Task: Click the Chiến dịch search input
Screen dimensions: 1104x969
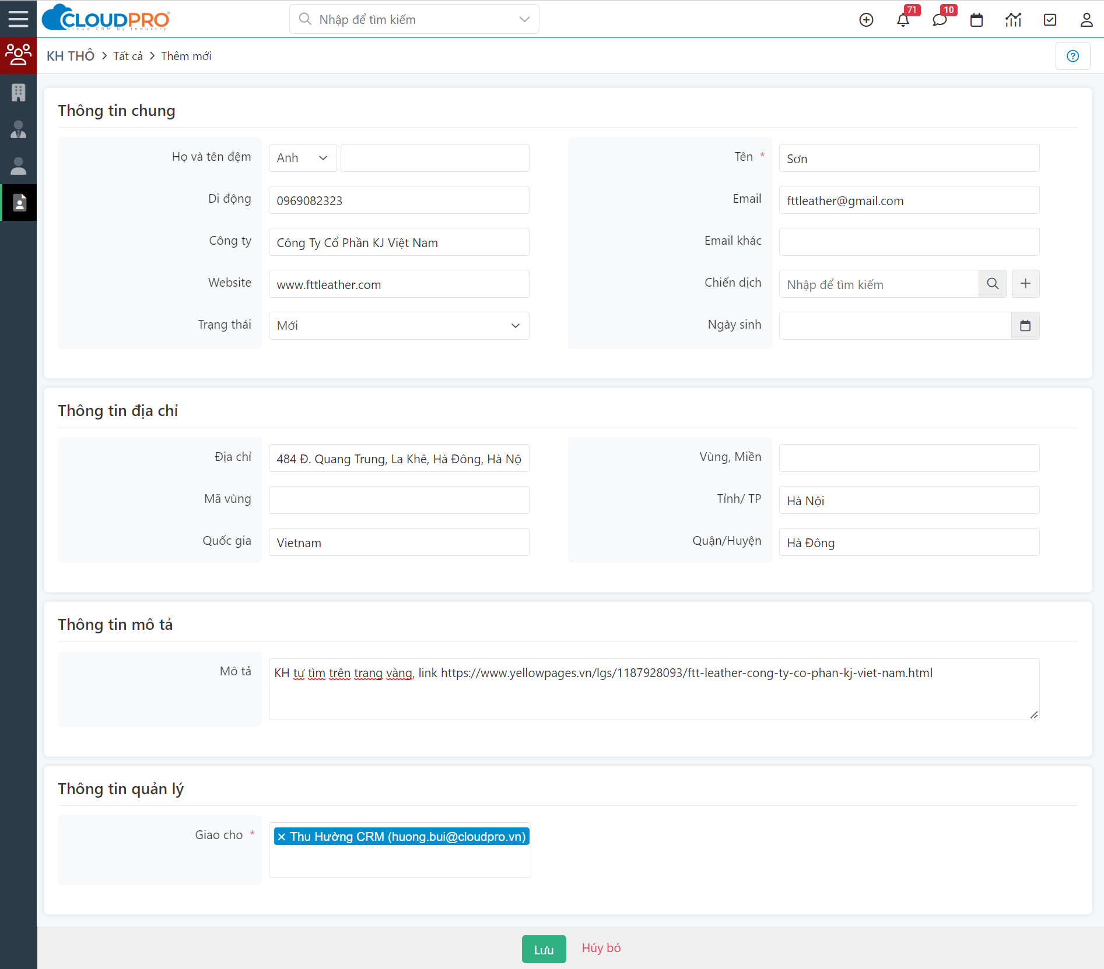Action: pyautogui.click(x=879, y=284)
